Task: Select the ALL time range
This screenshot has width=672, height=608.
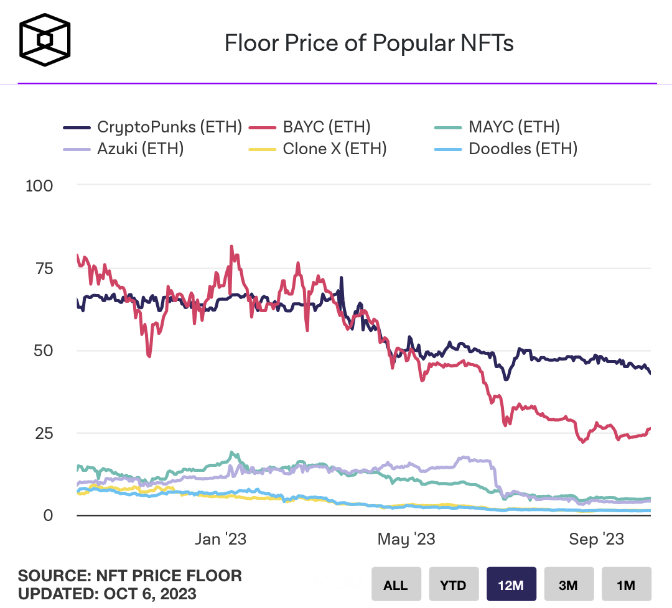Action: (x=396, y=585)
